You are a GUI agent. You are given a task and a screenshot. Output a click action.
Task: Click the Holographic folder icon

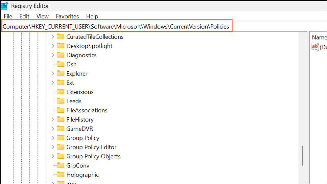(x=60, y=175)
